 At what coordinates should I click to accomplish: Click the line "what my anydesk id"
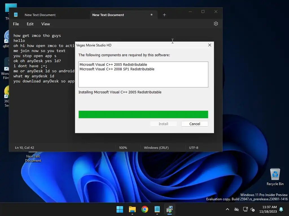[34, 76]
